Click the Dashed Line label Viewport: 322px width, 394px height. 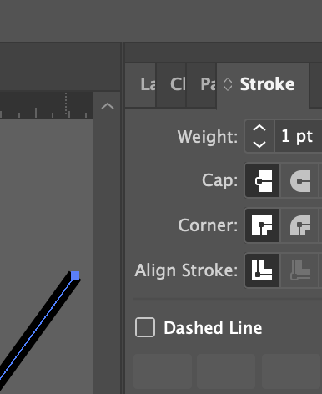(x=213, y=328)
